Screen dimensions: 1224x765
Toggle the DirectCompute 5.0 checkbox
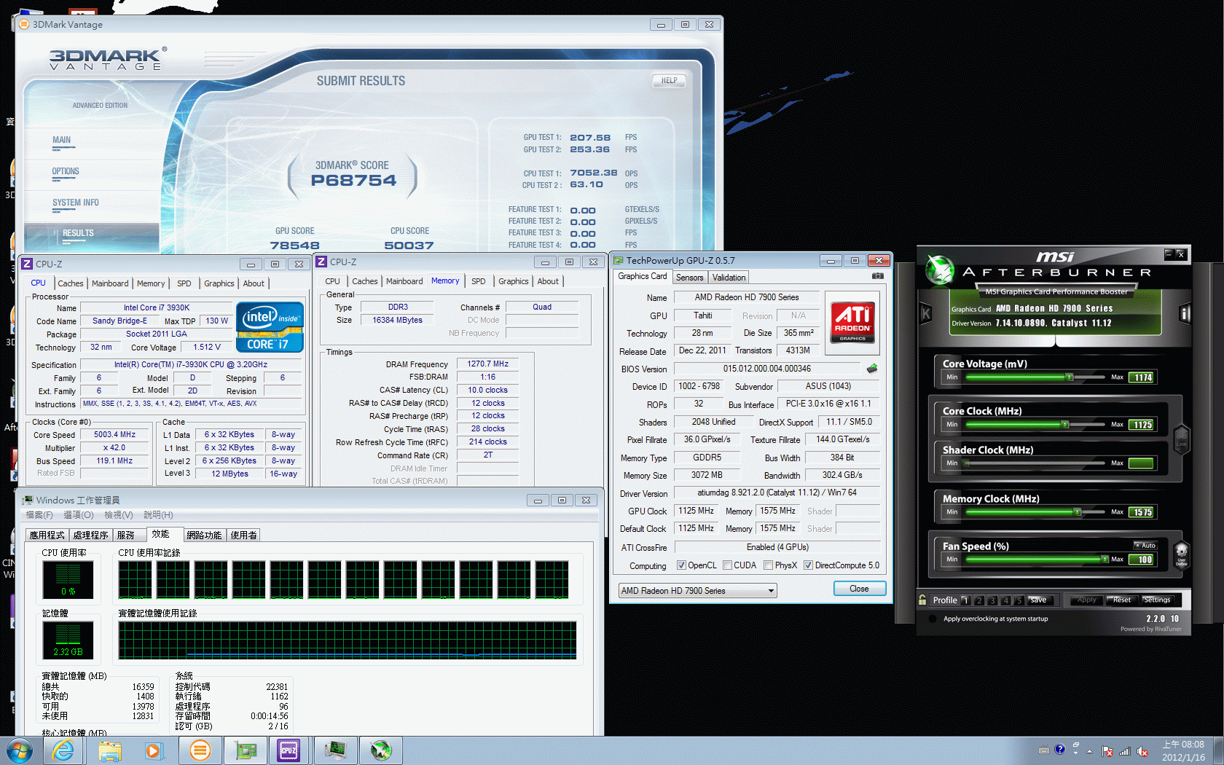click(808, 565)
